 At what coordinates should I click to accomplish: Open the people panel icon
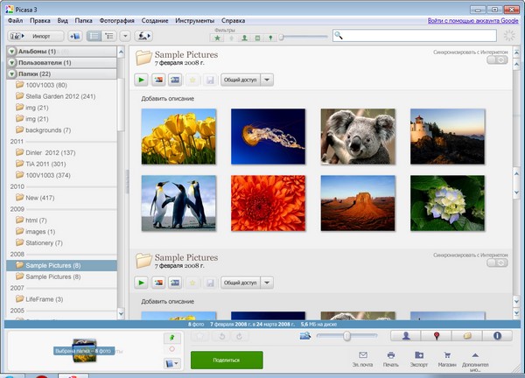[406, 335]
